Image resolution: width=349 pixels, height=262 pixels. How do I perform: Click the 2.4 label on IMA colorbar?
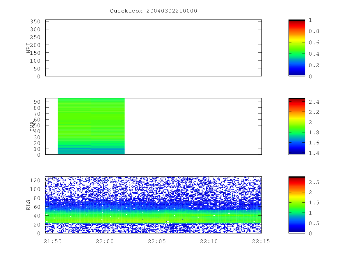pos(314,102)
